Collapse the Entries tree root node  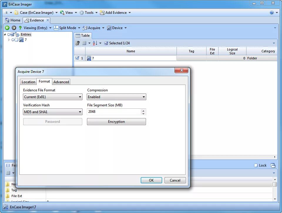5,34
